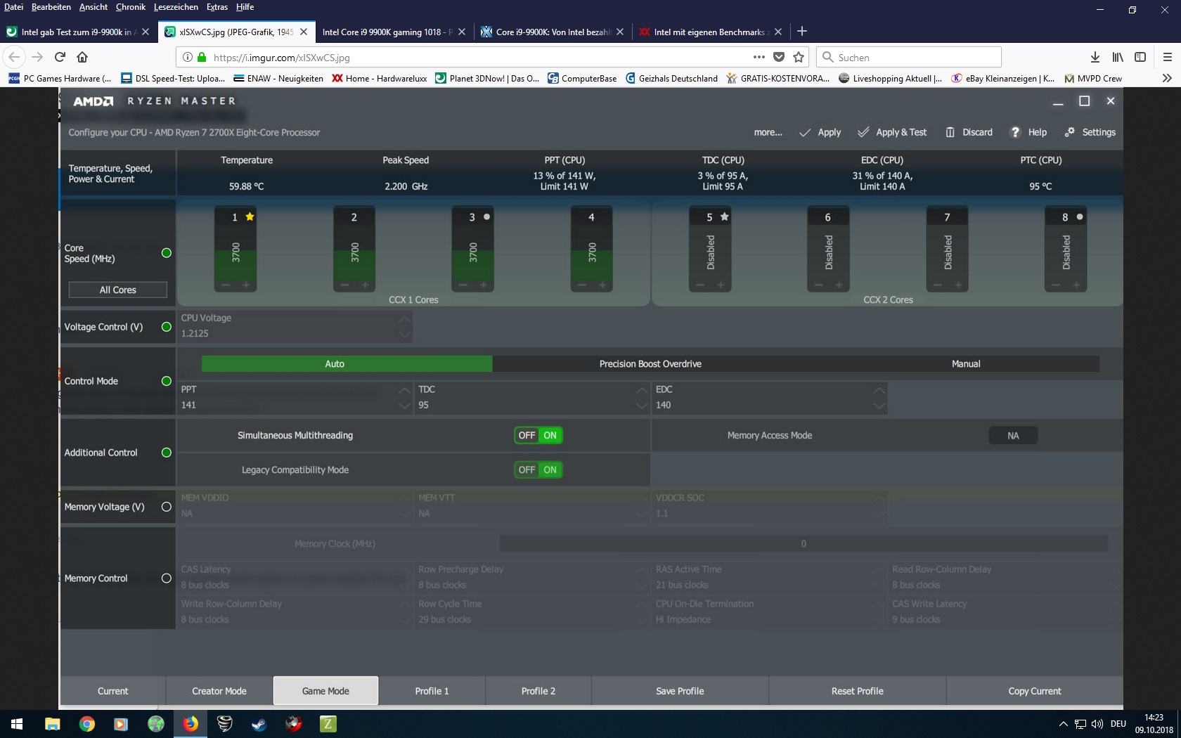The height and width of the screenshot is (738, 1181).
Task: Go to the Firefox home page
Action: click(82, 57)
